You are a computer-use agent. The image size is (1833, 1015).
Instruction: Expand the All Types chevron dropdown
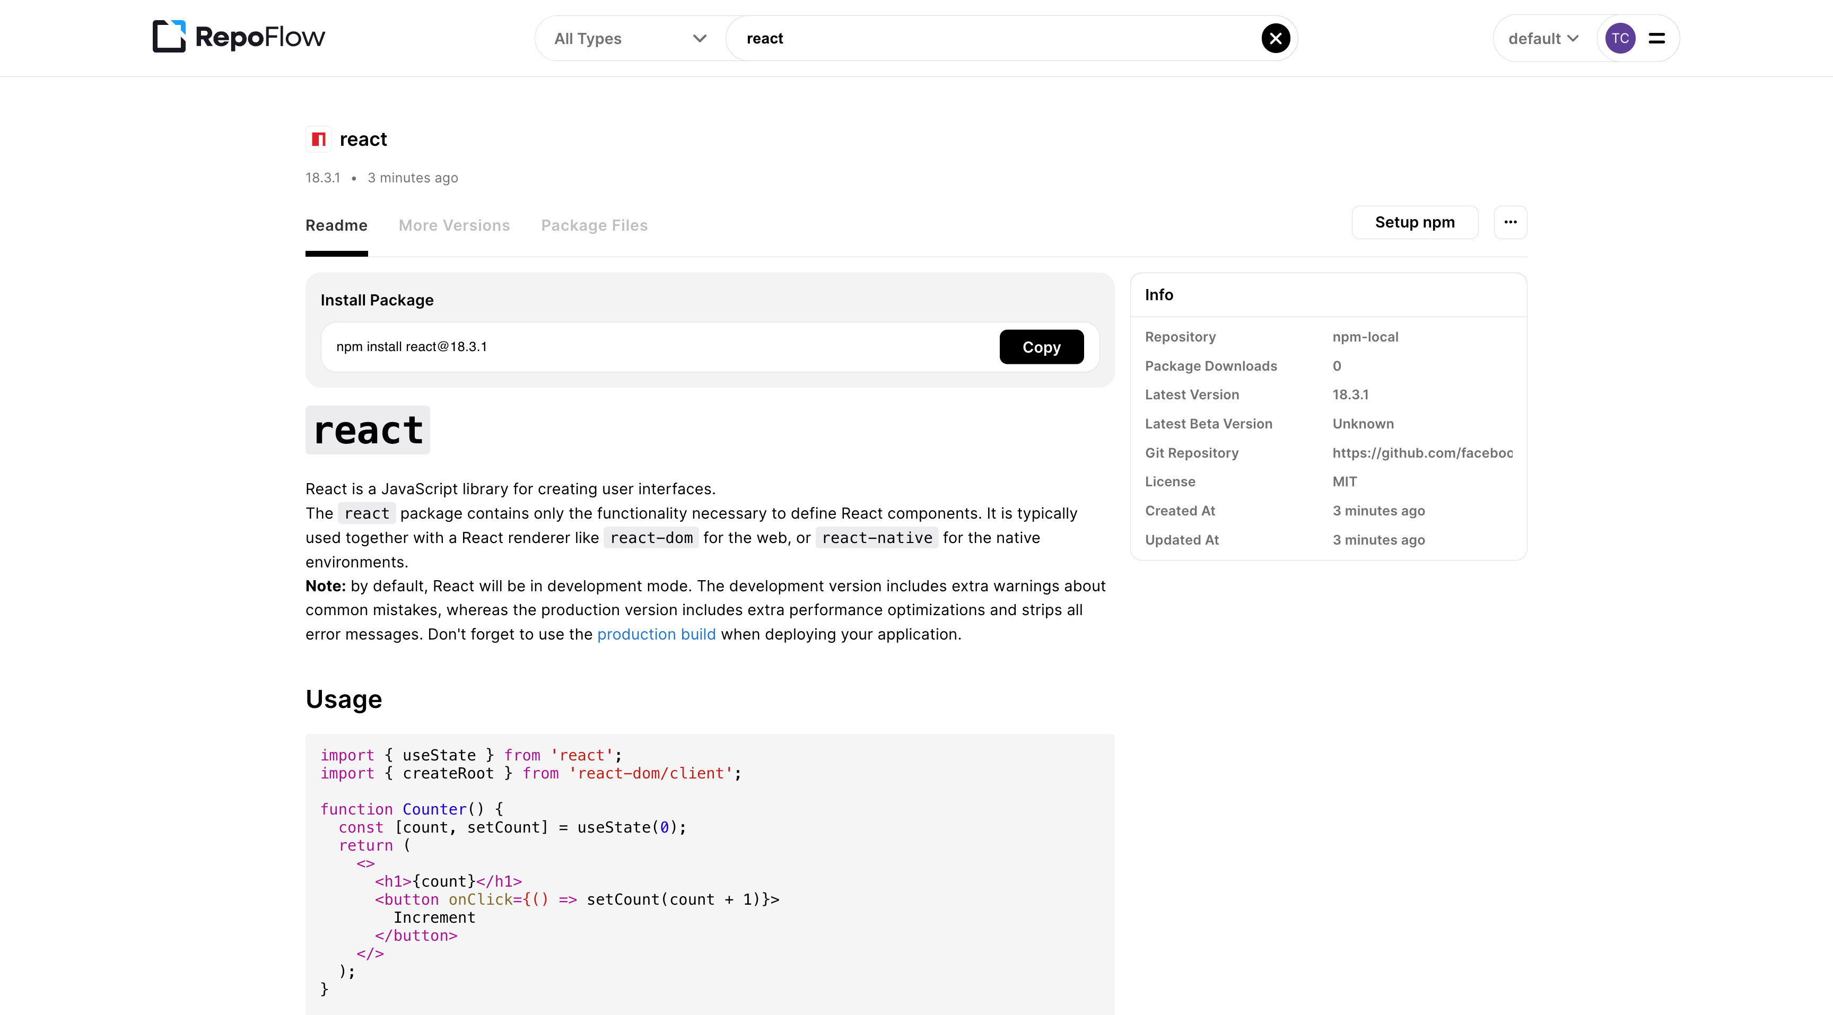(x=700, y=38)
